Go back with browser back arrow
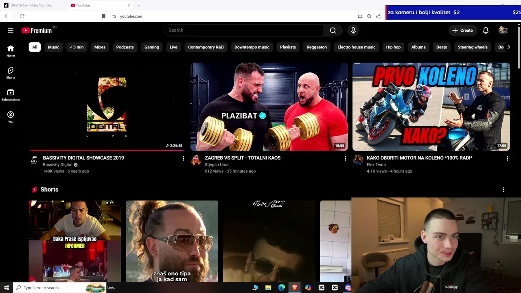 tap(6, 16)
